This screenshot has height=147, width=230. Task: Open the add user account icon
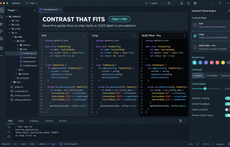point(181,3)
